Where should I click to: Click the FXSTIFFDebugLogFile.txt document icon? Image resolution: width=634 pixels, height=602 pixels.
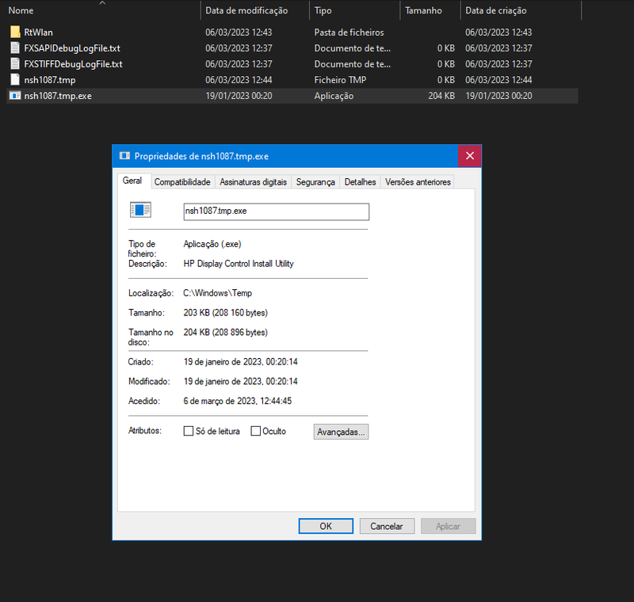15,64
